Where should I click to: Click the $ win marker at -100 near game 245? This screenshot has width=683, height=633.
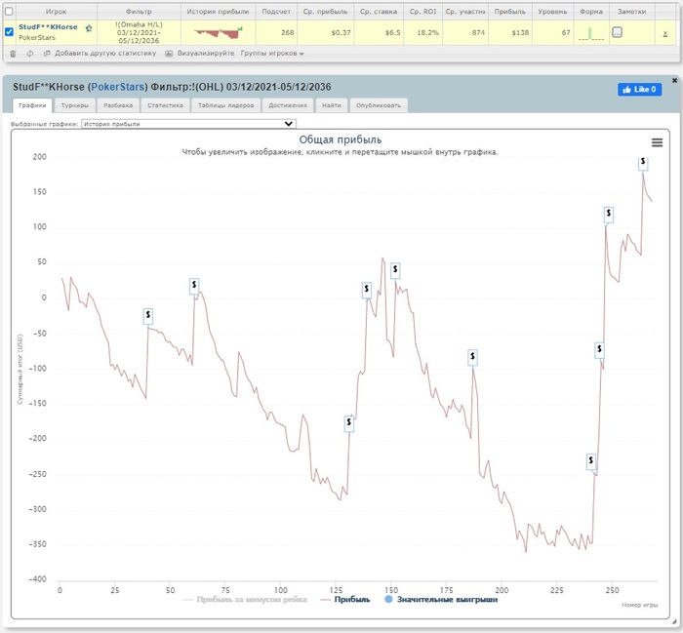pos(600,349)
